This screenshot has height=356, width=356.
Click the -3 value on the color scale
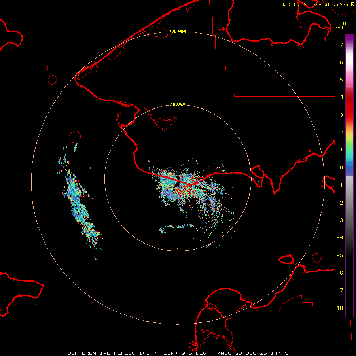340,220
